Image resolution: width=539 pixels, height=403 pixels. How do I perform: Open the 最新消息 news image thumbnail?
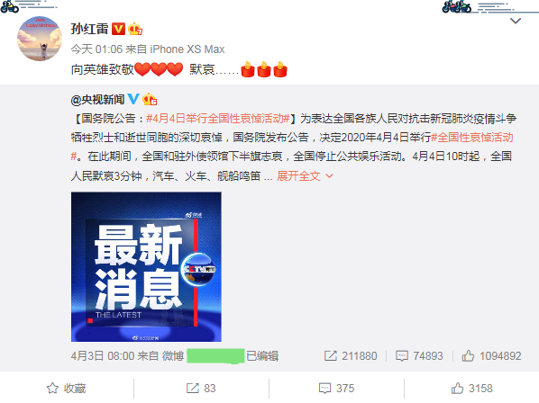146,267
